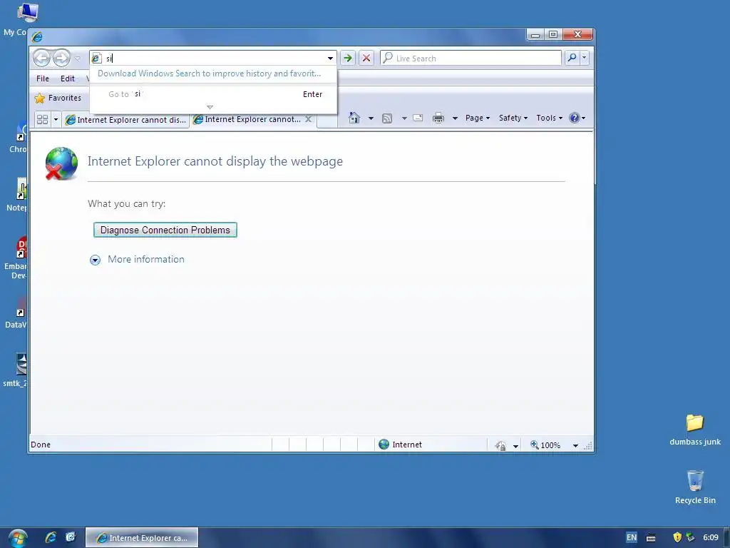This screenshot has height=548, width=730.
Task: Launch Internet Explorer from quick launch
Action: click(x=51, y=537)
